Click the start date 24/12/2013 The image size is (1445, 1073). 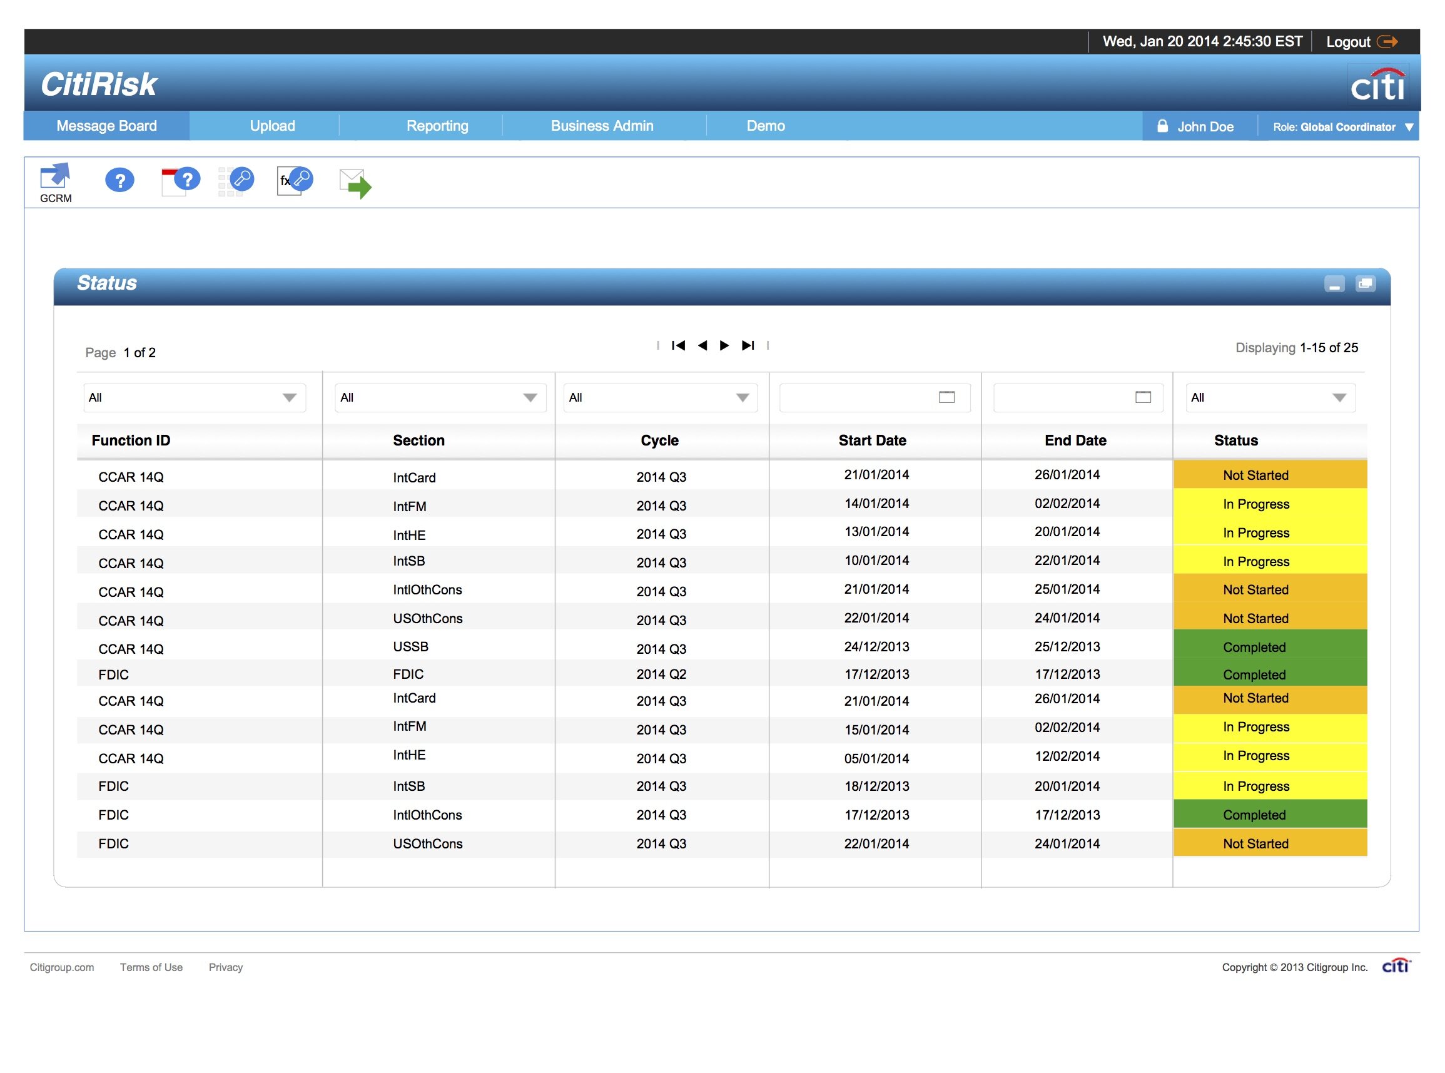click(877, 647)
